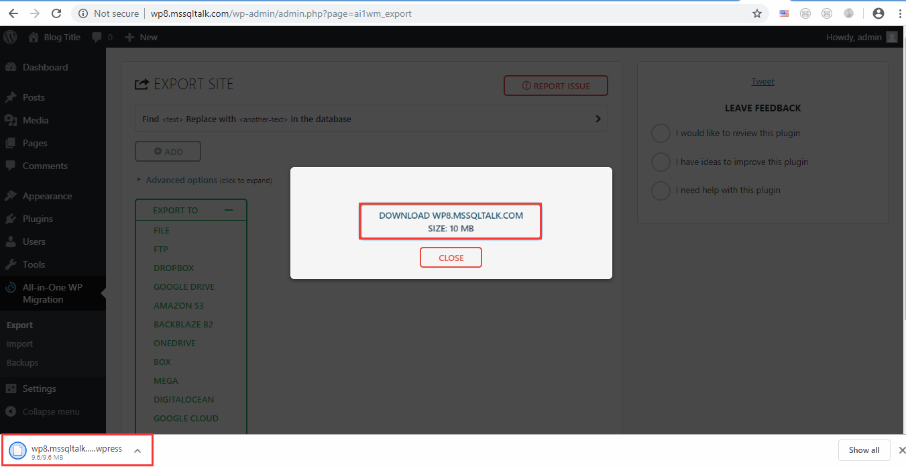Click the Collapse menu arrow icon

click(x=10, y=411)
